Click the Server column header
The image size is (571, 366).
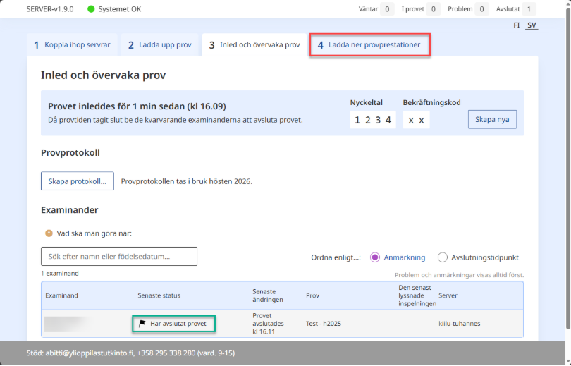pyautogui.click(x=448, y=295)
